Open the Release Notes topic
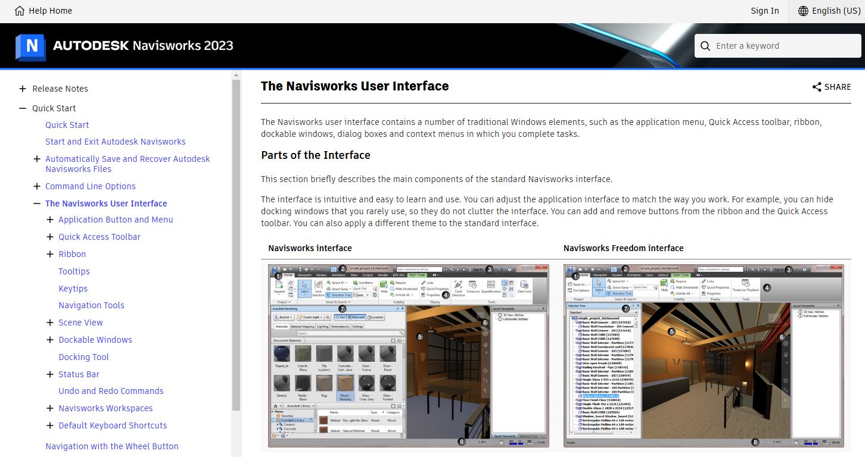 (60, 89)
